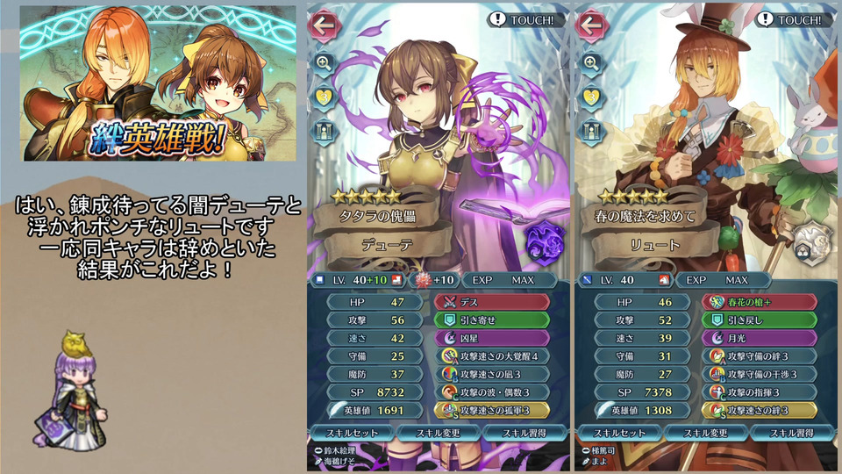This screenshot has height=474, width=842.
Task: Tap the purple blessing emblem beside デューテ
Action: coord(545,242)
